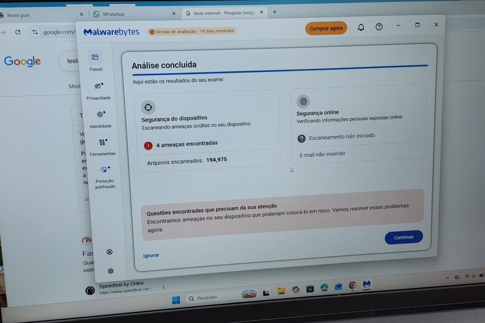Click the Ignorar link
The height and width of the screenshot is (323, 485).
pyautogui.click(x=151, y=255)
